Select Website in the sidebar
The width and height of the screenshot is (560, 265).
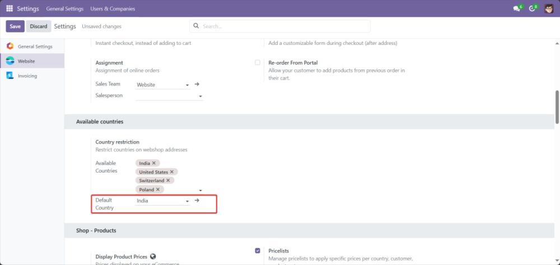click(x=32, y=61)
